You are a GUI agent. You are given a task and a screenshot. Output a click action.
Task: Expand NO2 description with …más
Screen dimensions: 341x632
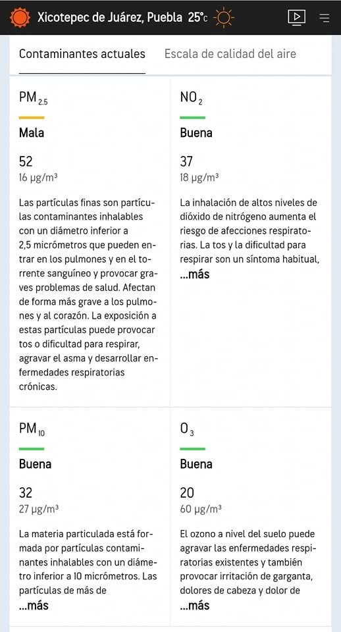[195, 275]
